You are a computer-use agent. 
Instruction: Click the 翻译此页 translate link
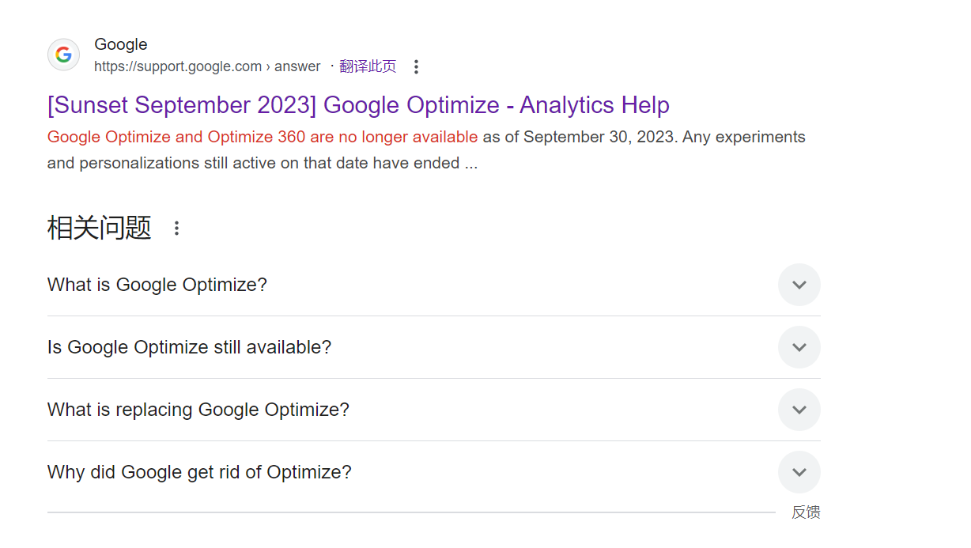pyautogui.click(x=368, y=66)
